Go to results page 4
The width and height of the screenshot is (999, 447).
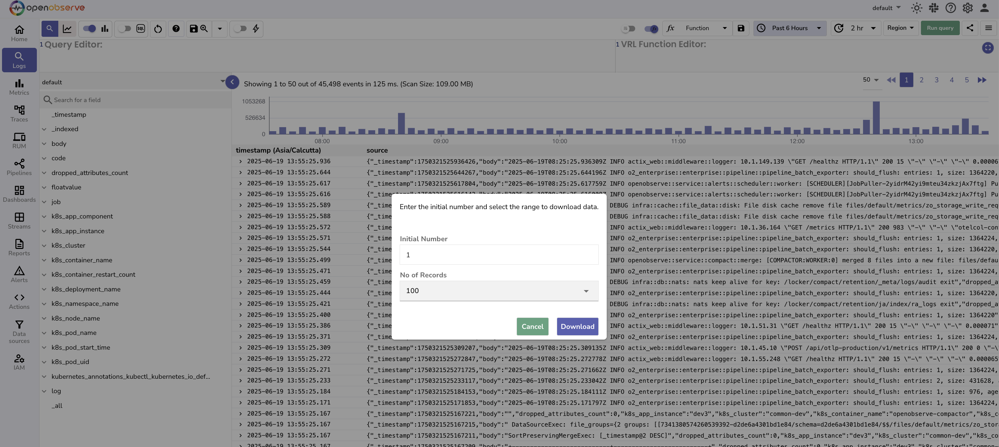pyautogui.click(x=952, y=80)
